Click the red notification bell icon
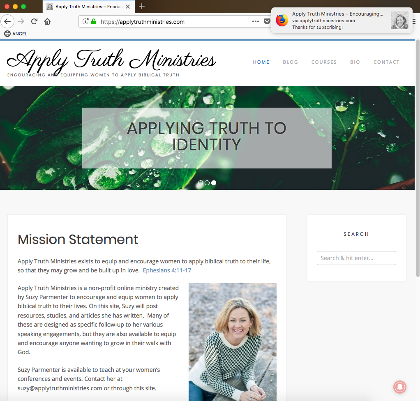420x401 pixels. pos(400,387)
